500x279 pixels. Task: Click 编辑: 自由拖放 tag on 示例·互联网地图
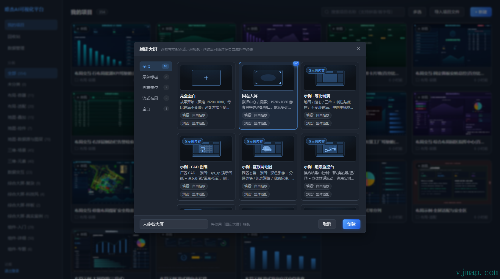256,186
